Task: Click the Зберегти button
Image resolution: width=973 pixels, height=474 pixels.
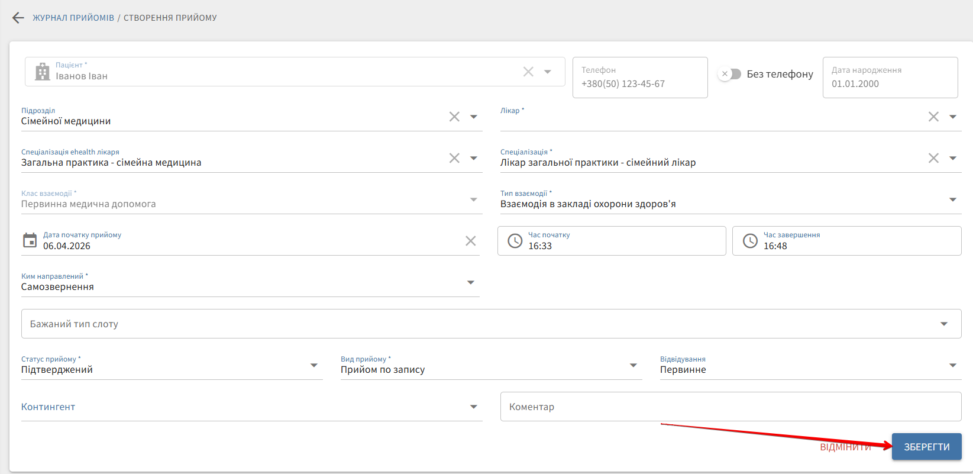Action: 926,447
